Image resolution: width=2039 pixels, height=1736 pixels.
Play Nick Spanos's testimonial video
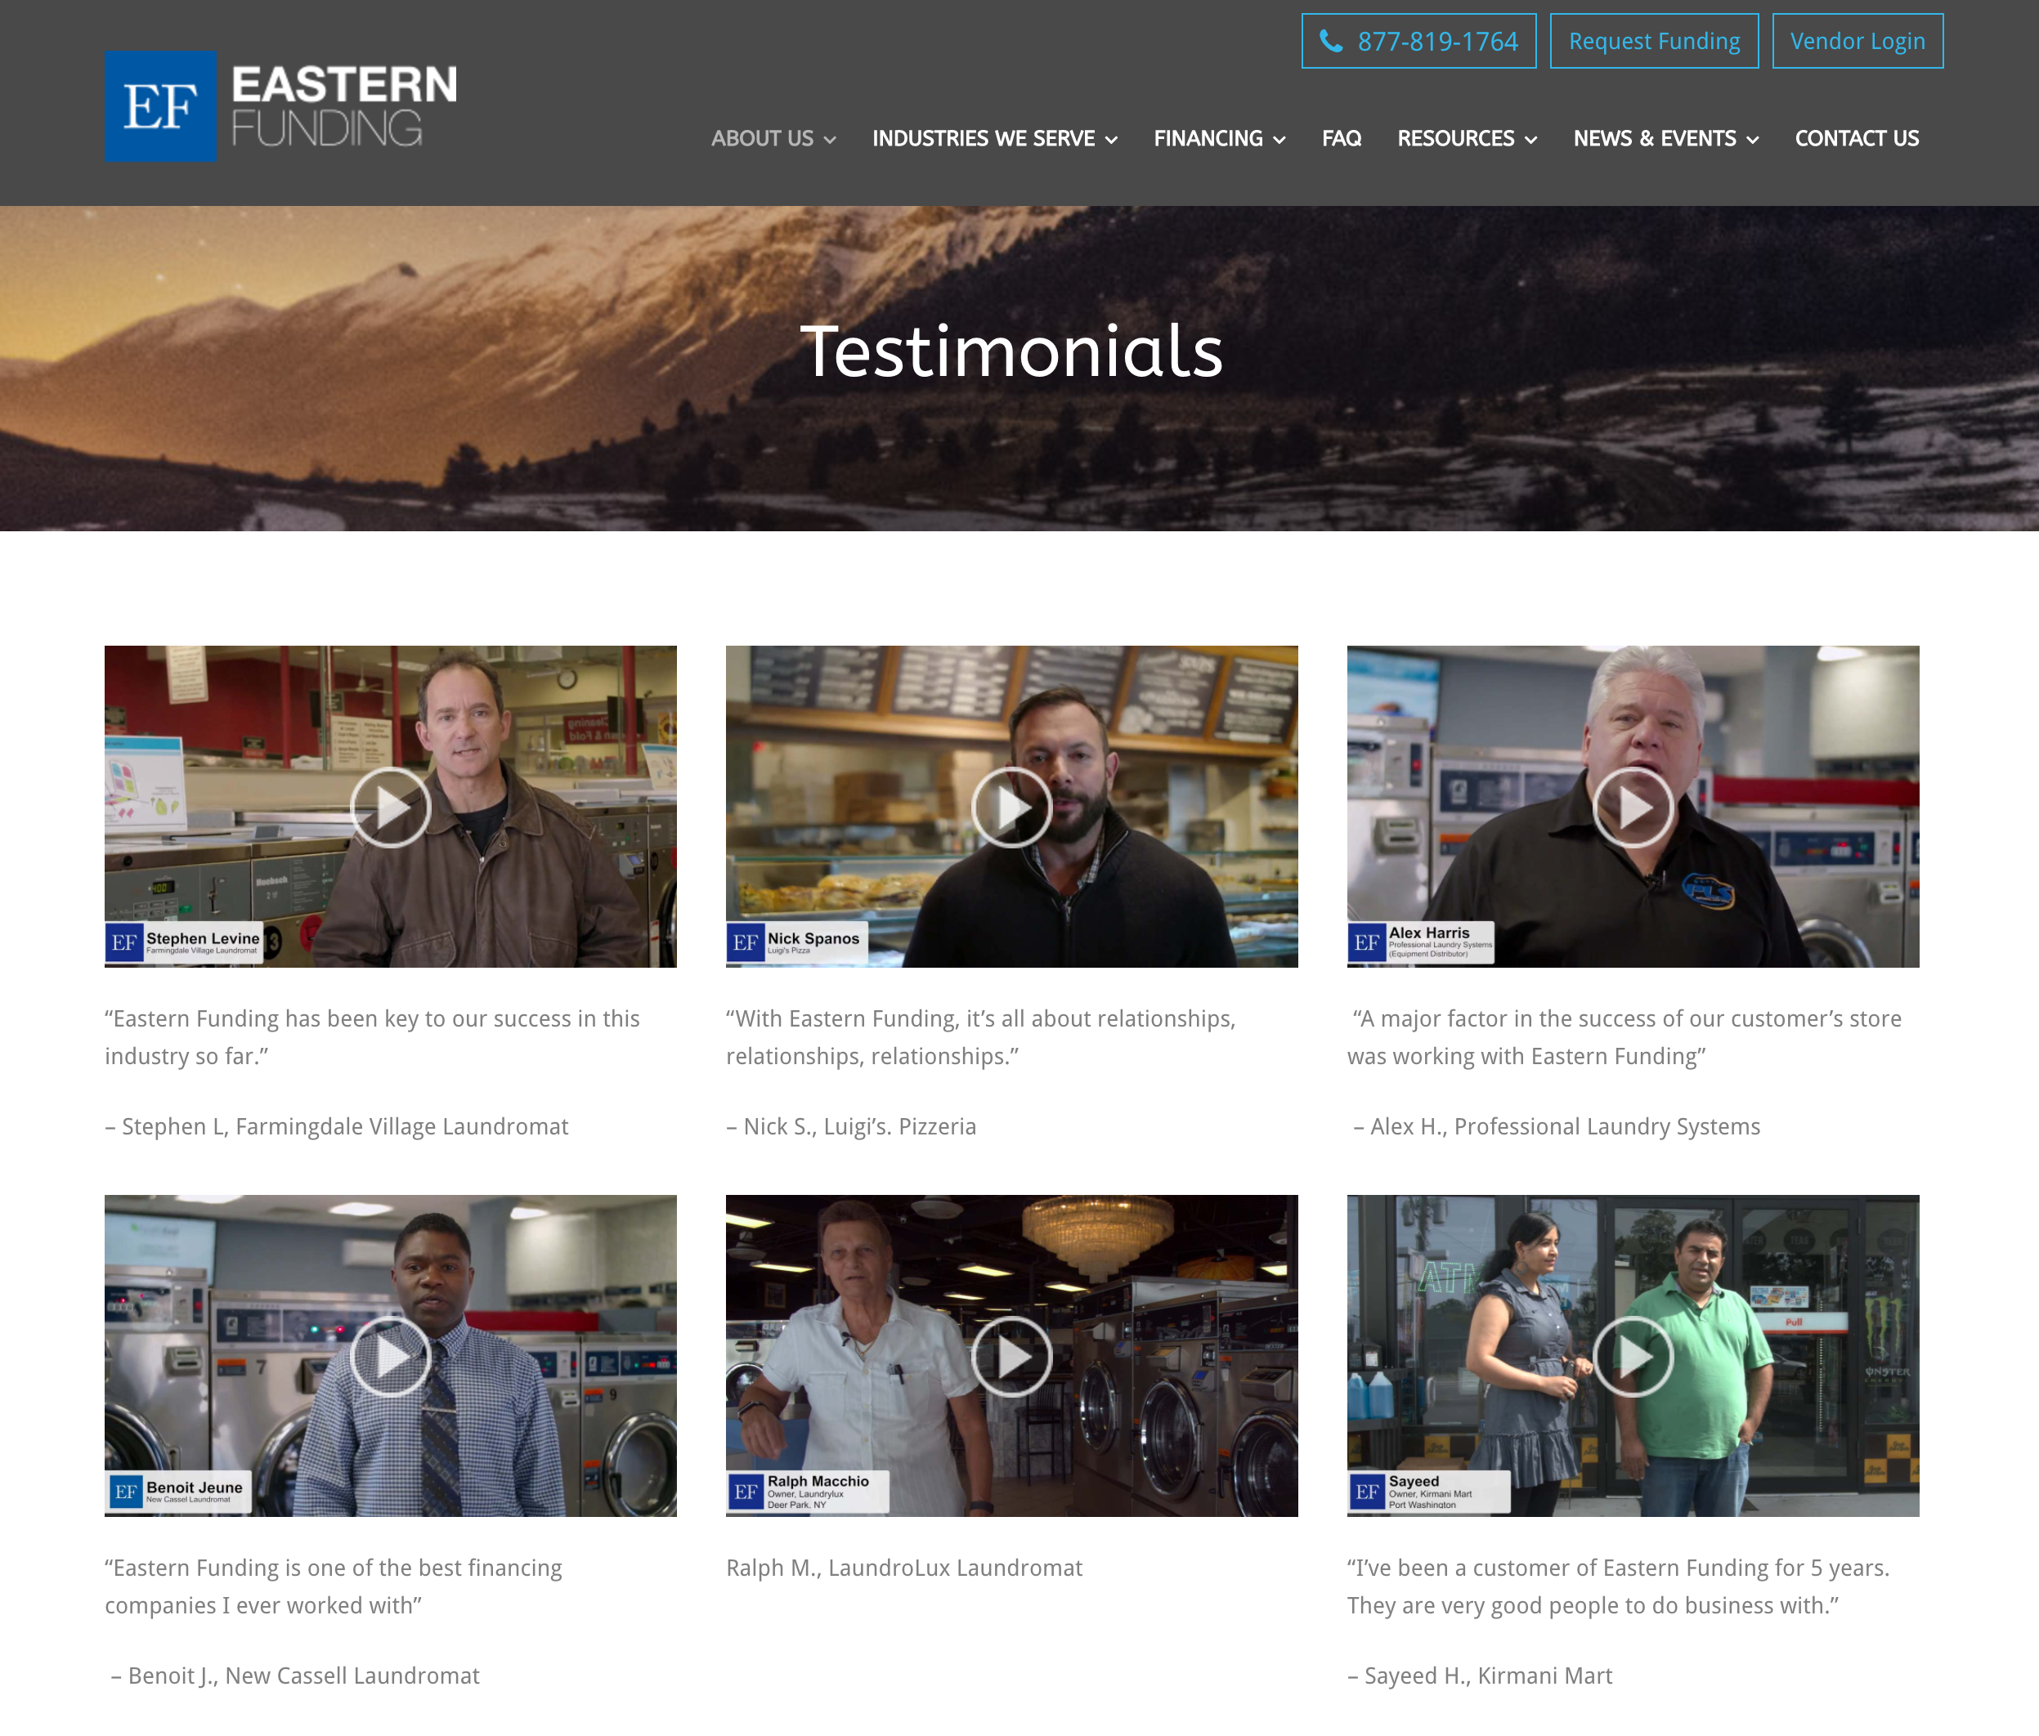click(1011, 807)
